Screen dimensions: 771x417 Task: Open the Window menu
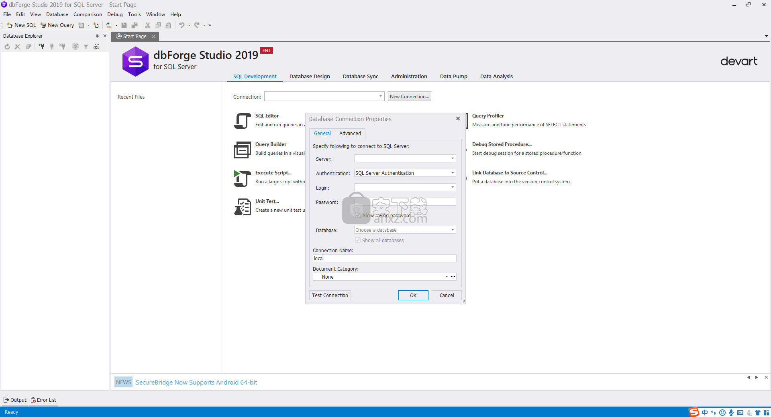[x=155, y=14]
